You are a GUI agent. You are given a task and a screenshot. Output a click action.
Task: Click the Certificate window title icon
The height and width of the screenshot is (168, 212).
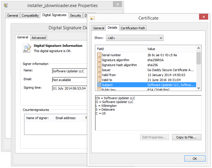(92, 18)
